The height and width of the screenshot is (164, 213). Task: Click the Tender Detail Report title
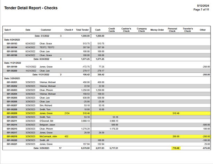tap(31, 8)
